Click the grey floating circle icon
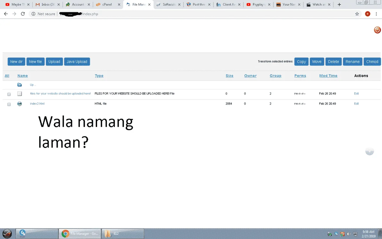 (370, 152)
